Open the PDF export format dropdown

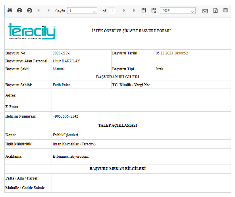point(178,11)
